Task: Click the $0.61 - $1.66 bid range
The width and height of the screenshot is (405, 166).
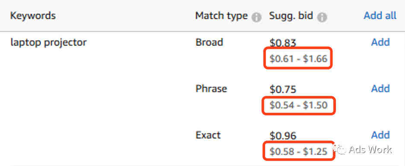Action: (x=298, y=59)
